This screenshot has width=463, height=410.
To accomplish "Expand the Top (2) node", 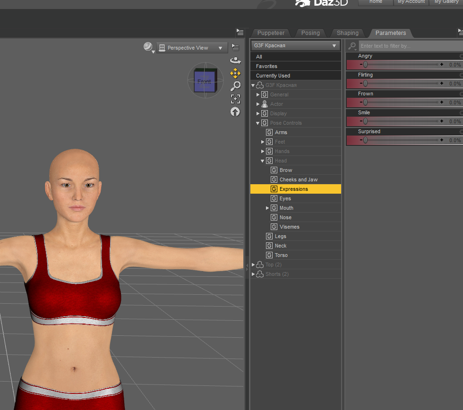I will tap(253, 265).
